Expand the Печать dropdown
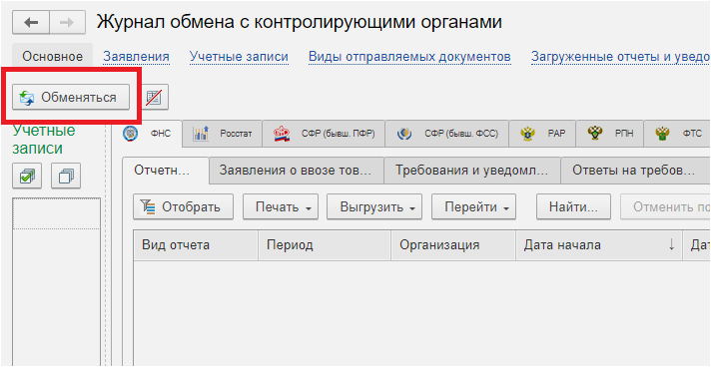Viewport: 711px width, 367px height. [x=281, y=207]
